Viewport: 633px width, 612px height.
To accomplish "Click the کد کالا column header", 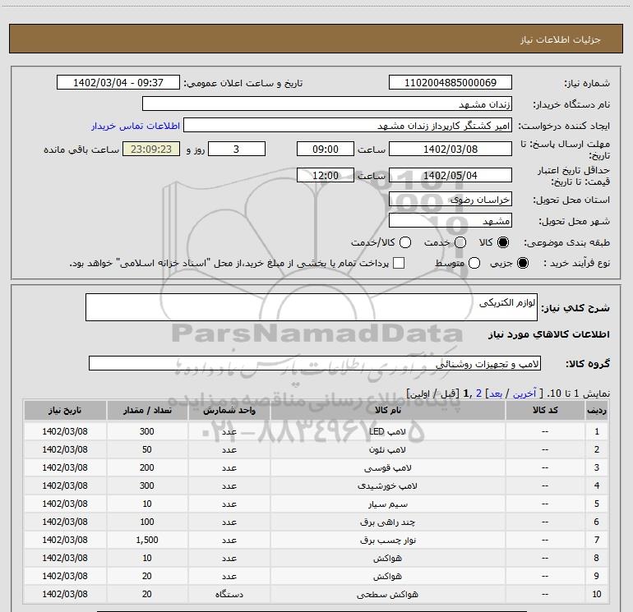I will 545,410.
